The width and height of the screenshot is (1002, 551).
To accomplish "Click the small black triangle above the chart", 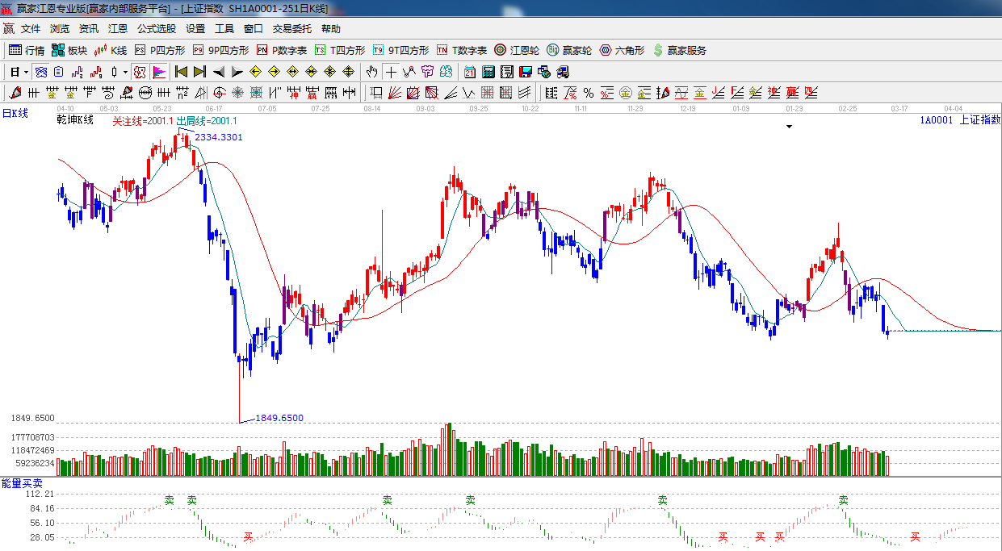I will 789,127.
